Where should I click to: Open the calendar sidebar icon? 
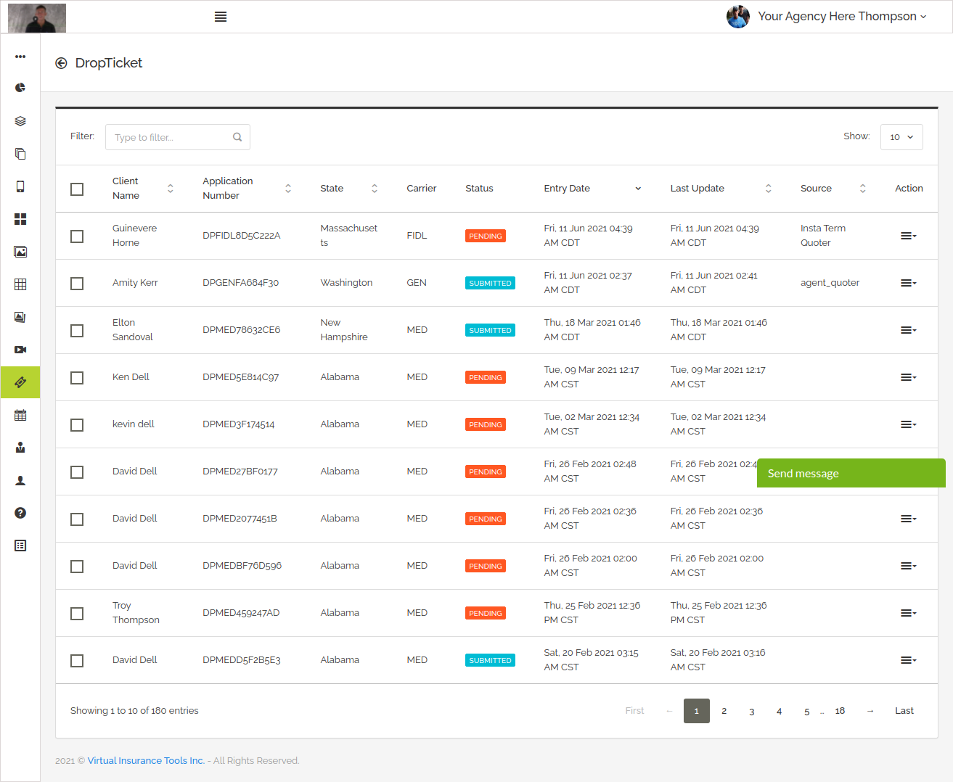(x=20, y=416)
